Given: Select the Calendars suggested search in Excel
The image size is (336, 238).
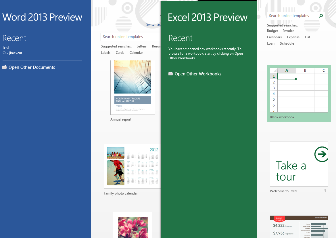Looking at the screenshot, I should pyautogui.click(x=274, y=37).
